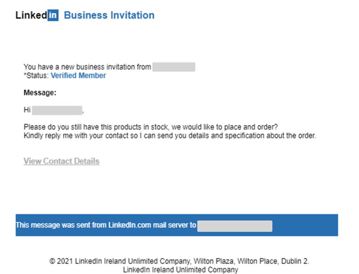Click the bold "Message:" label
359x274 pixels.
40,93
